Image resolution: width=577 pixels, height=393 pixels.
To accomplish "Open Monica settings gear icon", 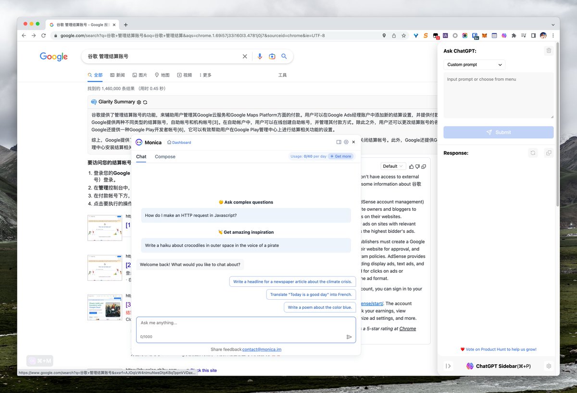I will click(x=346, y=142).
